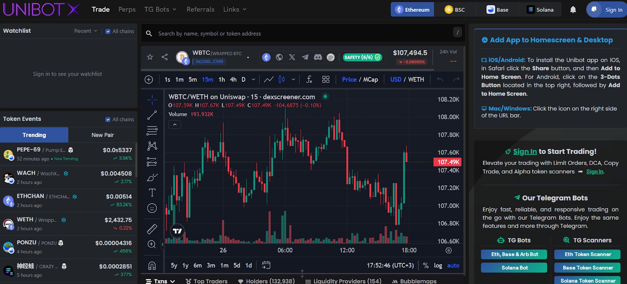Open the Trade menu item
This screenshot has width=627, height=284.
click(101, 9)
